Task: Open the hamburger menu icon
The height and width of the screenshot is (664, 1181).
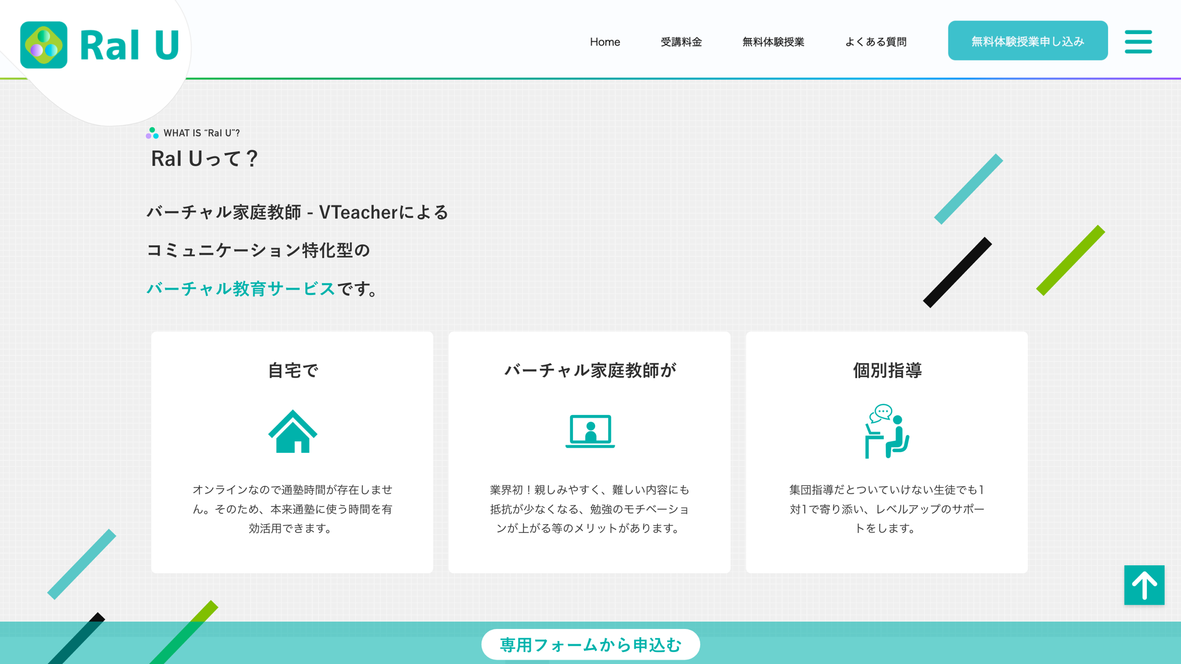Action: tap(1138, 41)
